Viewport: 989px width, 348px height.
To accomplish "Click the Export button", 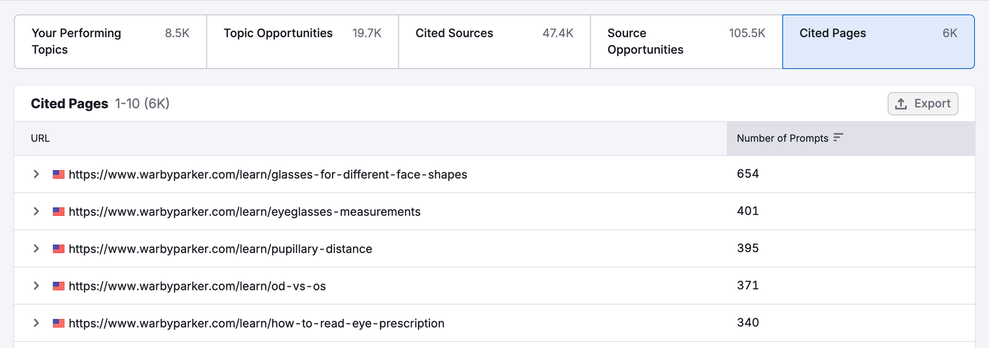I will click(923, 104).
